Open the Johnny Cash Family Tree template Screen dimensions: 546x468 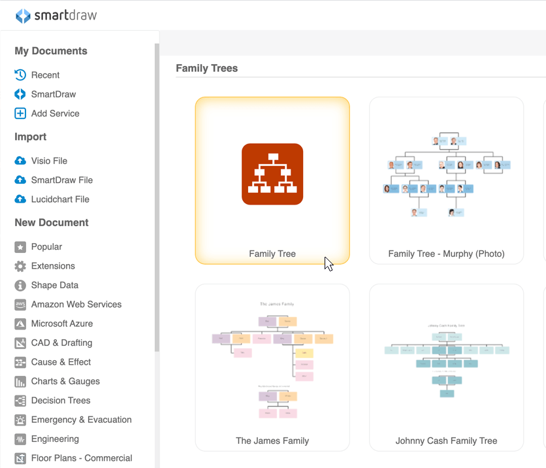(446, 367)
